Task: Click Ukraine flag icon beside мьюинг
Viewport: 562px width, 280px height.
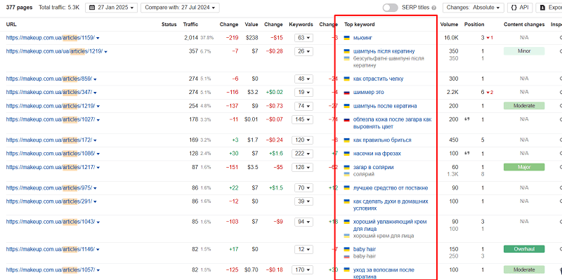Action: (x=346, y=38)
